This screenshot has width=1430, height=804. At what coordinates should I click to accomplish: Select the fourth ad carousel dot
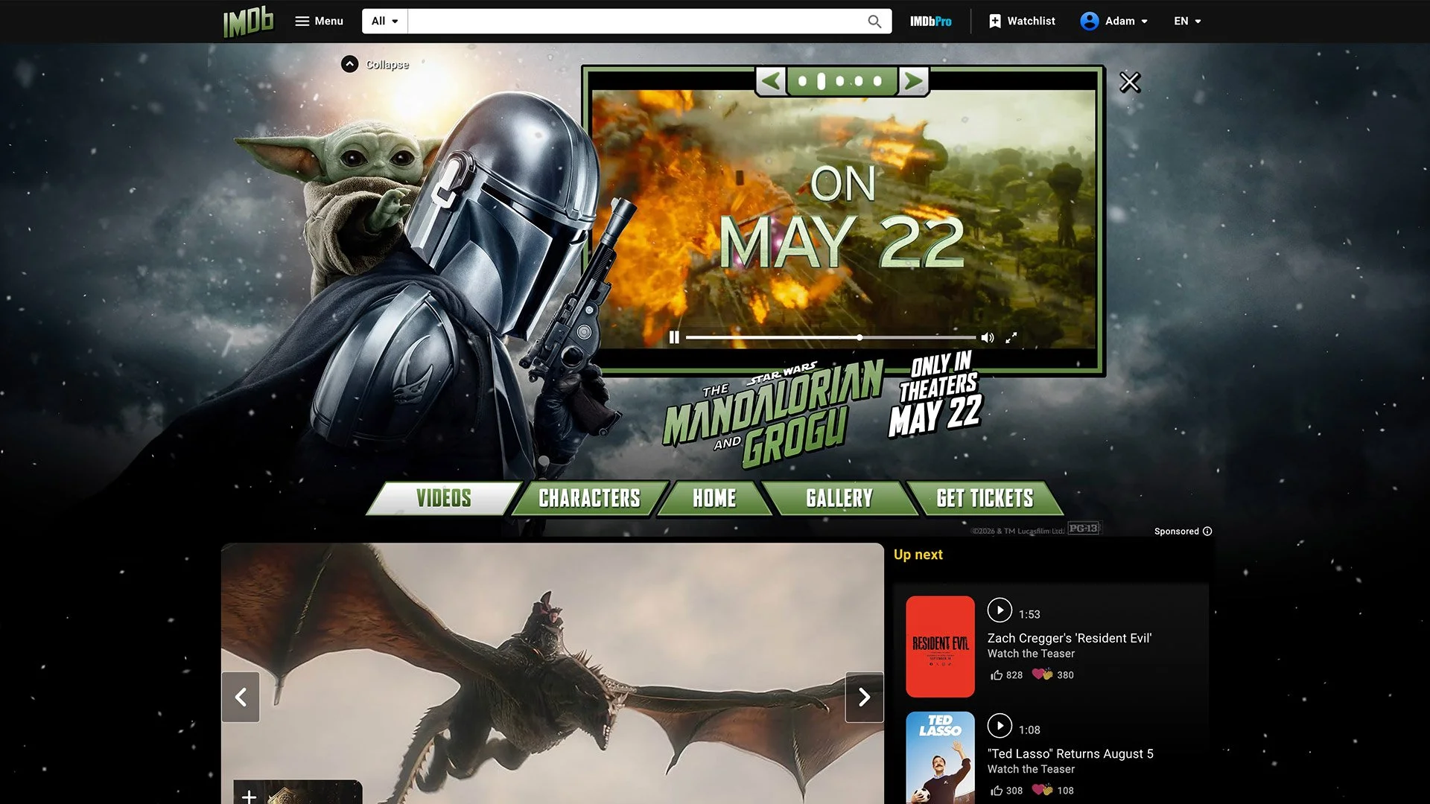[x=859, y=81]
